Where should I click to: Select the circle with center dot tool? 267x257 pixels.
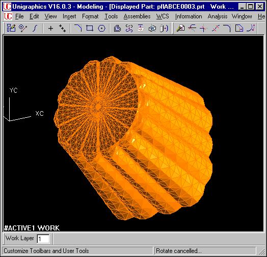[x=102, y=28]
